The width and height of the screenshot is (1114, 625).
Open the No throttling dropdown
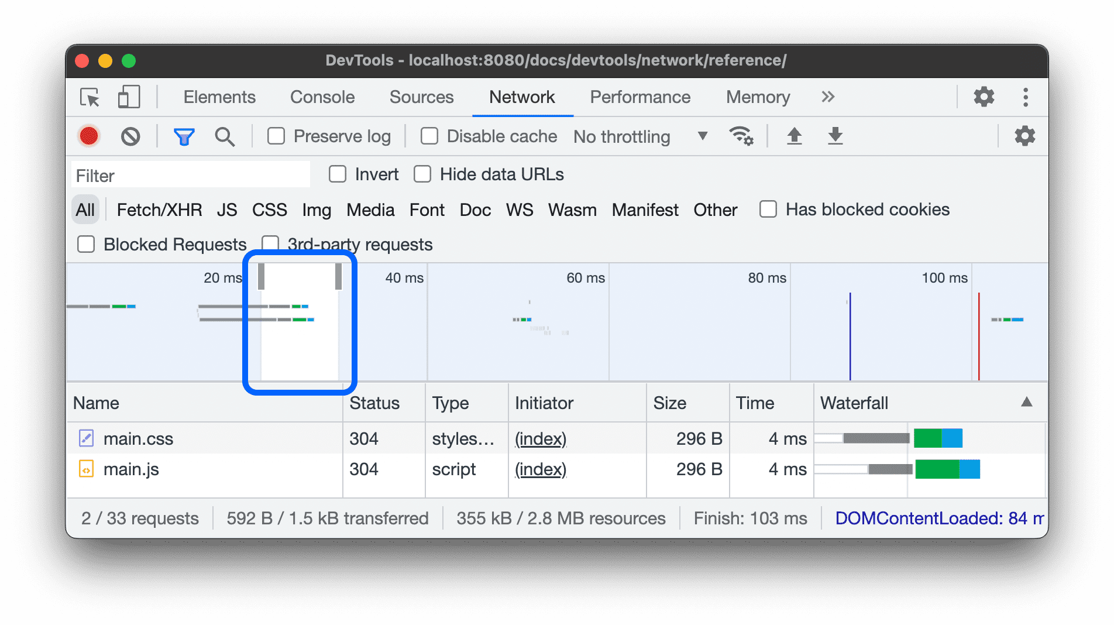coord(640,136)
